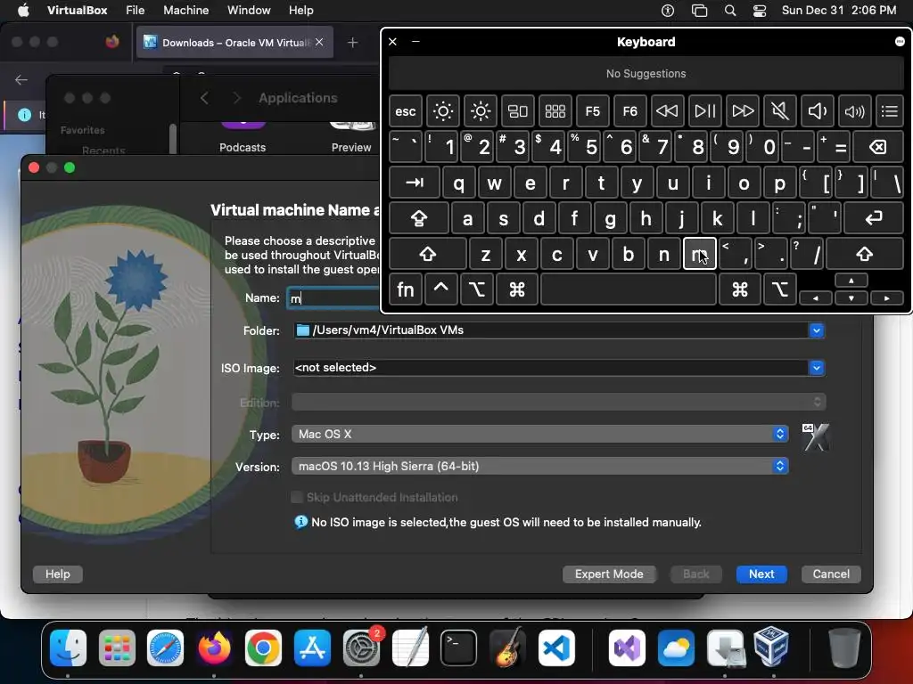
Task: Launch Safari from the Dock
Action: 165,647
